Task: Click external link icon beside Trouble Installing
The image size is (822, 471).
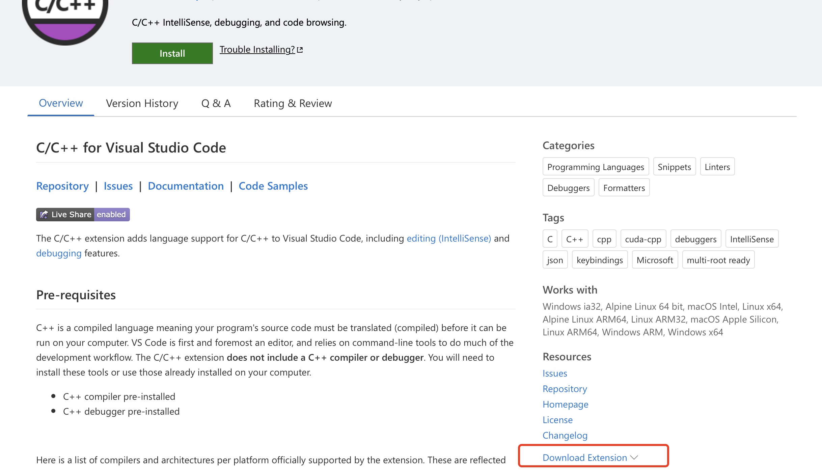Action: (300, 50)
